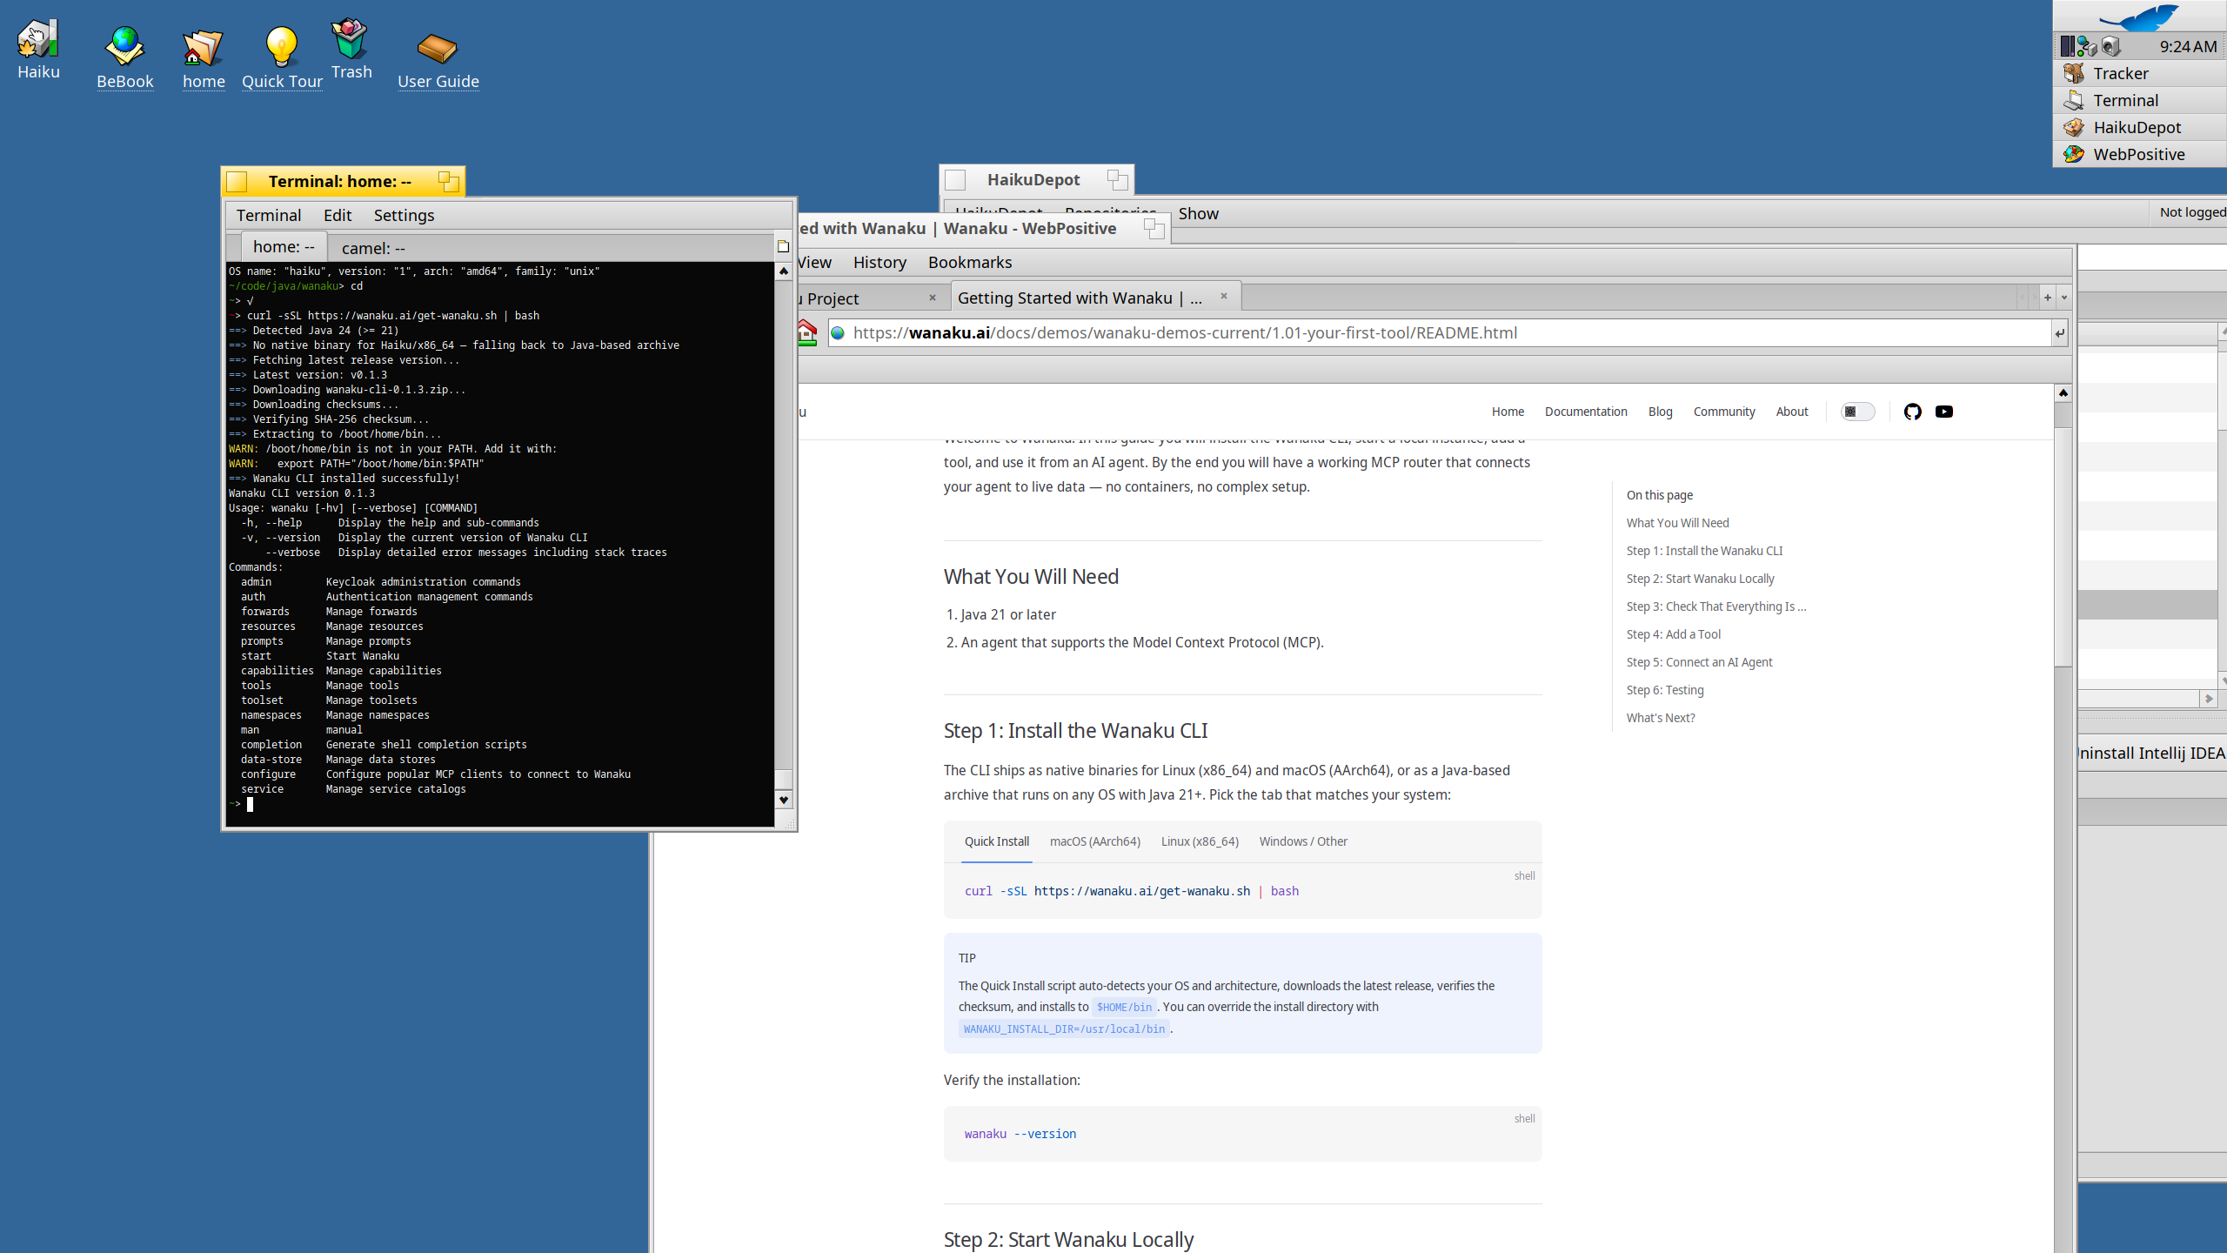Click WebPositive page scrollbar up arrow
Image resolution: width=2227 pixels, height=1253 pixels.
(2063, 393)
